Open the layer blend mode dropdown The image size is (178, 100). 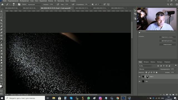pyautogui.click(x=149, y=69)
